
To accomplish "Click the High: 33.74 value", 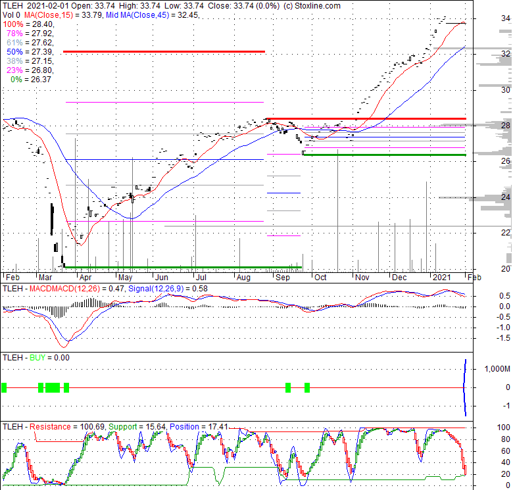I will click(x=139, y=6).
